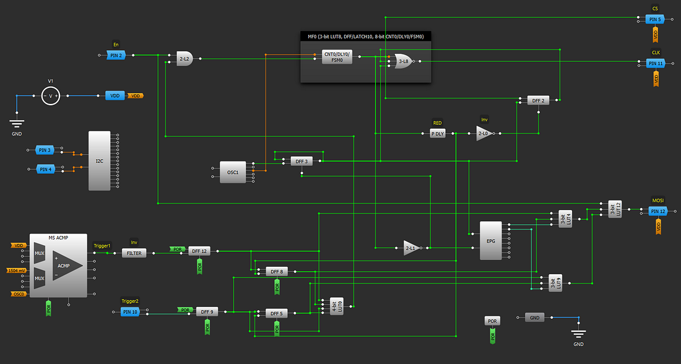Click the MF0 title bar label
Screen dimensions: 681x364
[365, 36]
